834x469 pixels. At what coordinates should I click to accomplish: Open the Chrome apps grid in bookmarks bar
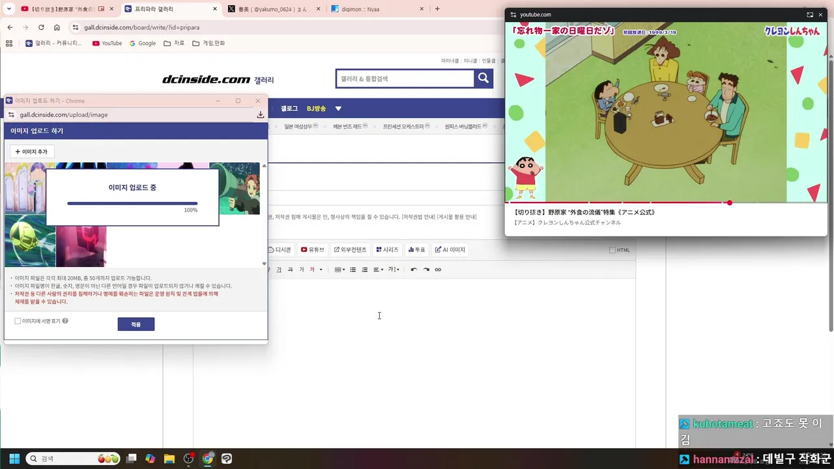(8, 43)
